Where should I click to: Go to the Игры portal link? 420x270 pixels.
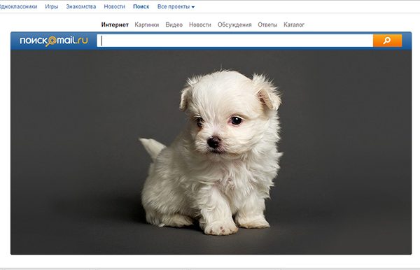[51, 7]
